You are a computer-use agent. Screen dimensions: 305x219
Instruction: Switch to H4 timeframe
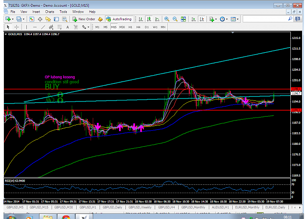(x=138, y=27)
